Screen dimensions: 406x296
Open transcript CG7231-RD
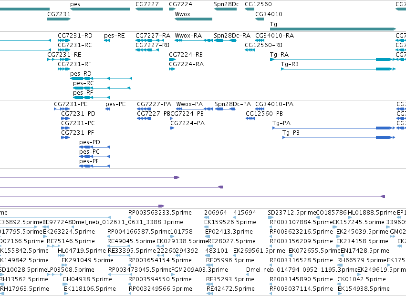pos(75,35)
